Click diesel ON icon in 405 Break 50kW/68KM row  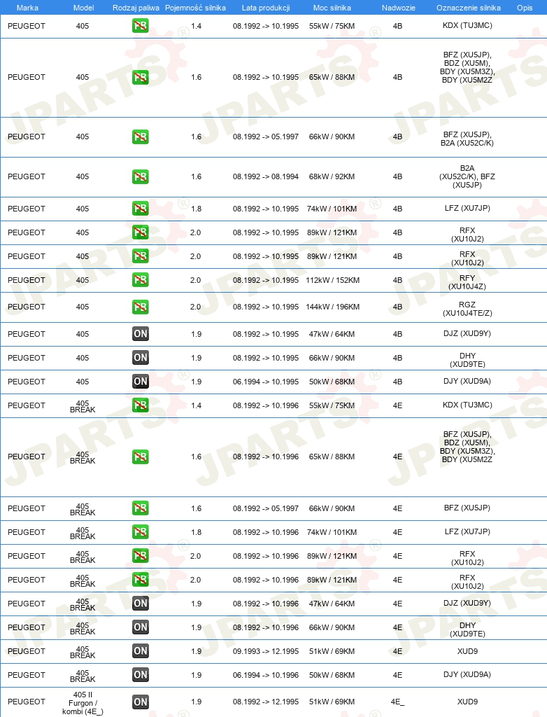pos(141,674)
